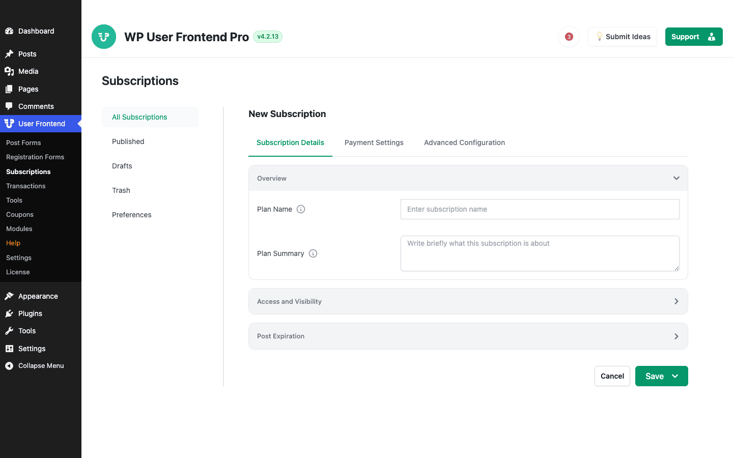
Task: Click the WP User Frontend Pro title
Action: coord(186,37)
